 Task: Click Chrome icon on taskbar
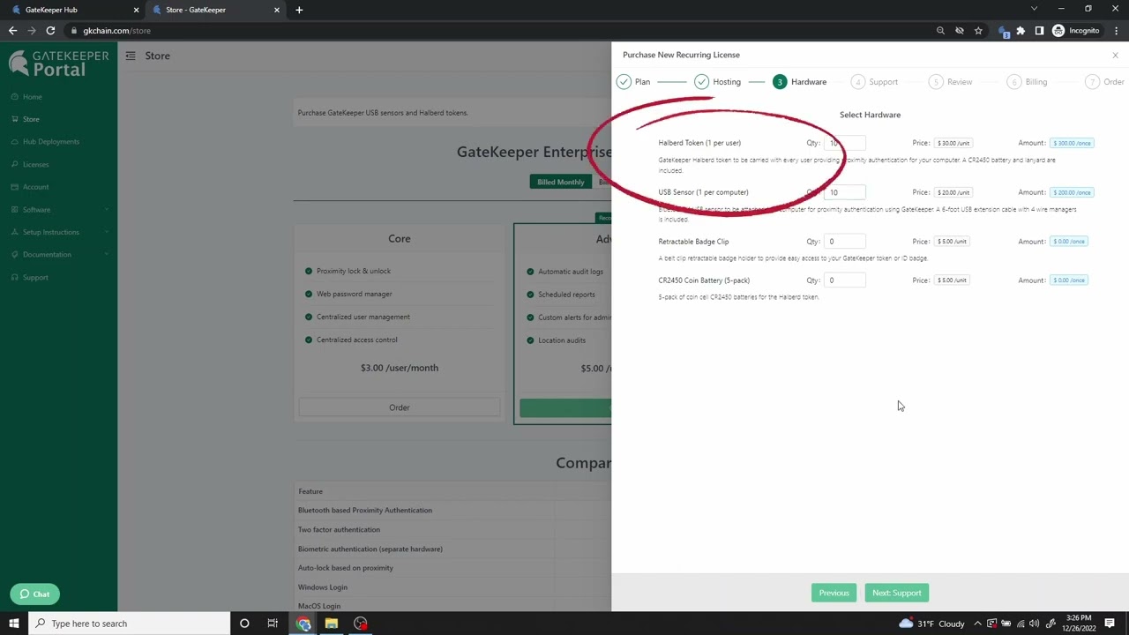click(x=303, y=624)
